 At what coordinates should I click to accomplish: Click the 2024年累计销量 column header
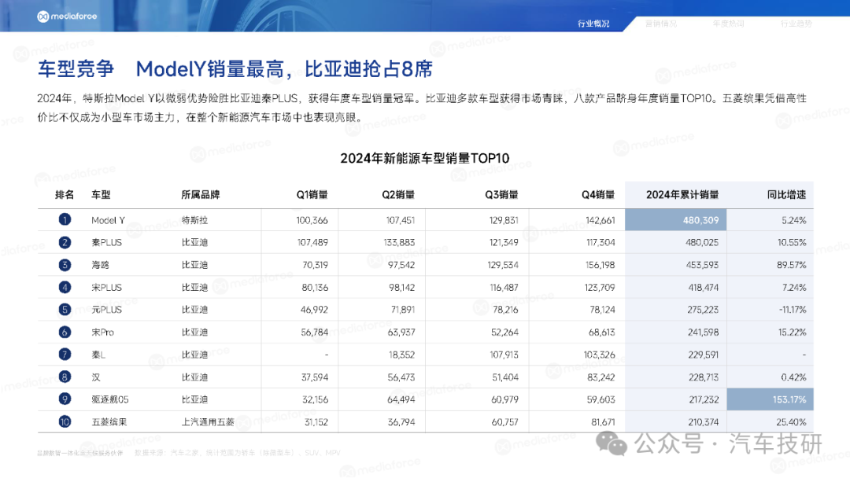(682, 195)
